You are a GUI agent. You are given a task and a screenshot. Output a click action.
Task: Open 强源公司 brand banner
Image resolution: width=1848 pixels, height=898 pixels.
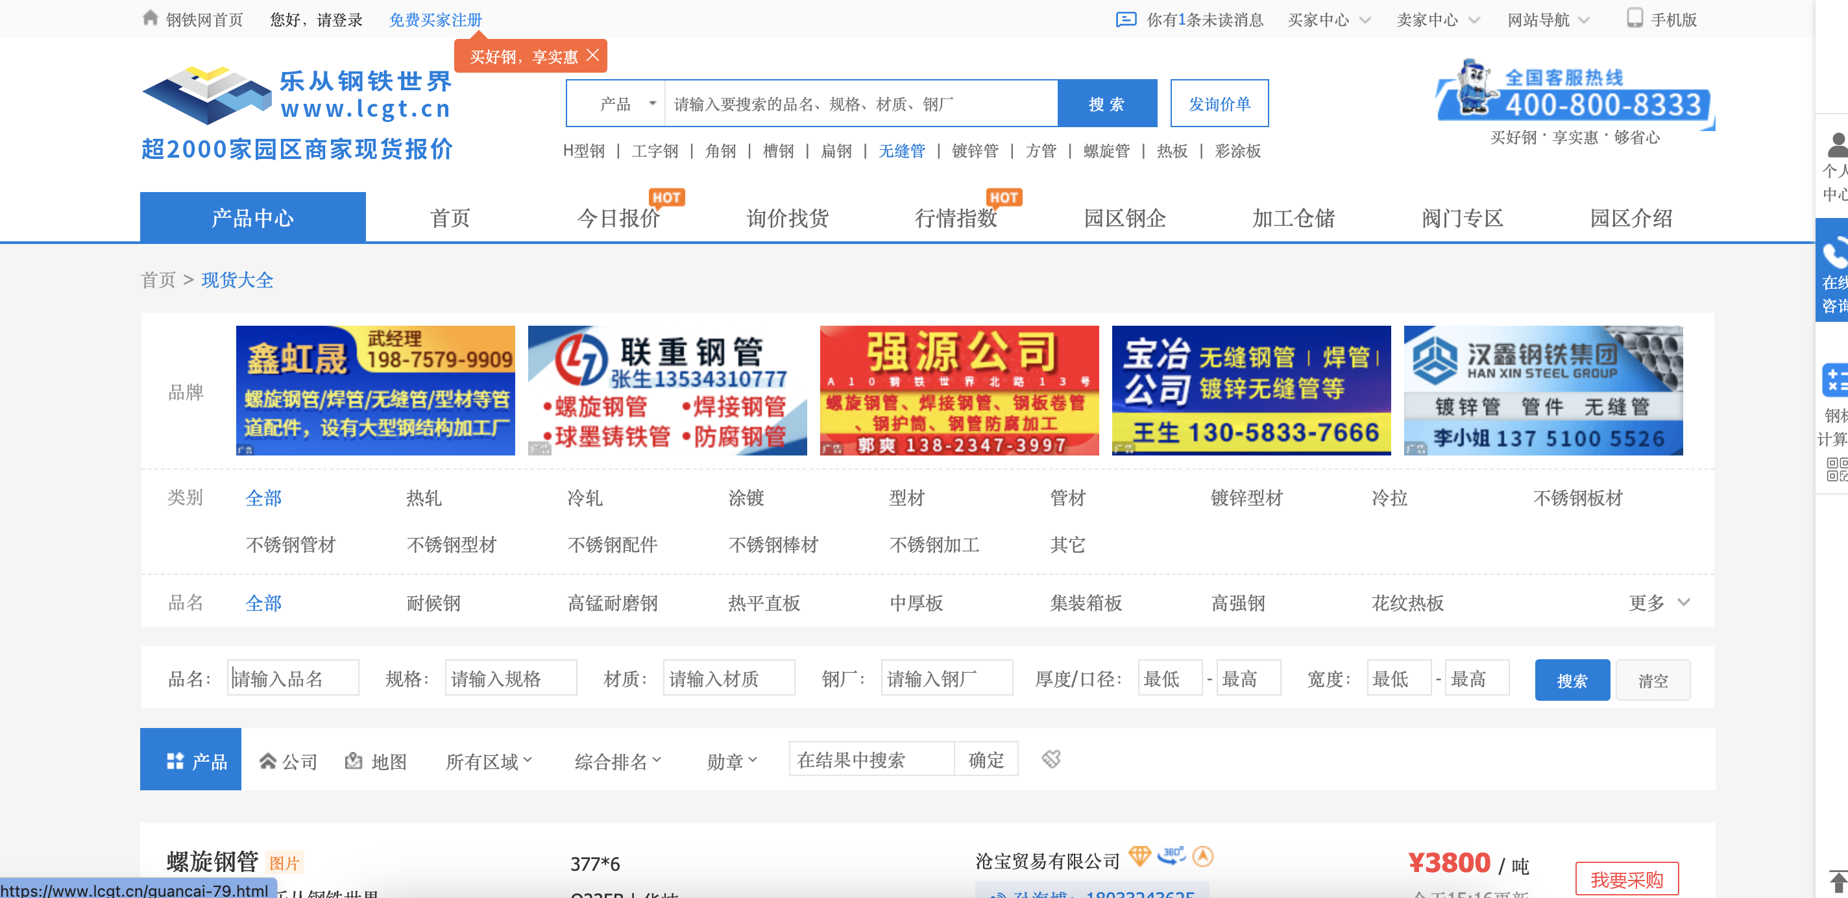point(959,390)
